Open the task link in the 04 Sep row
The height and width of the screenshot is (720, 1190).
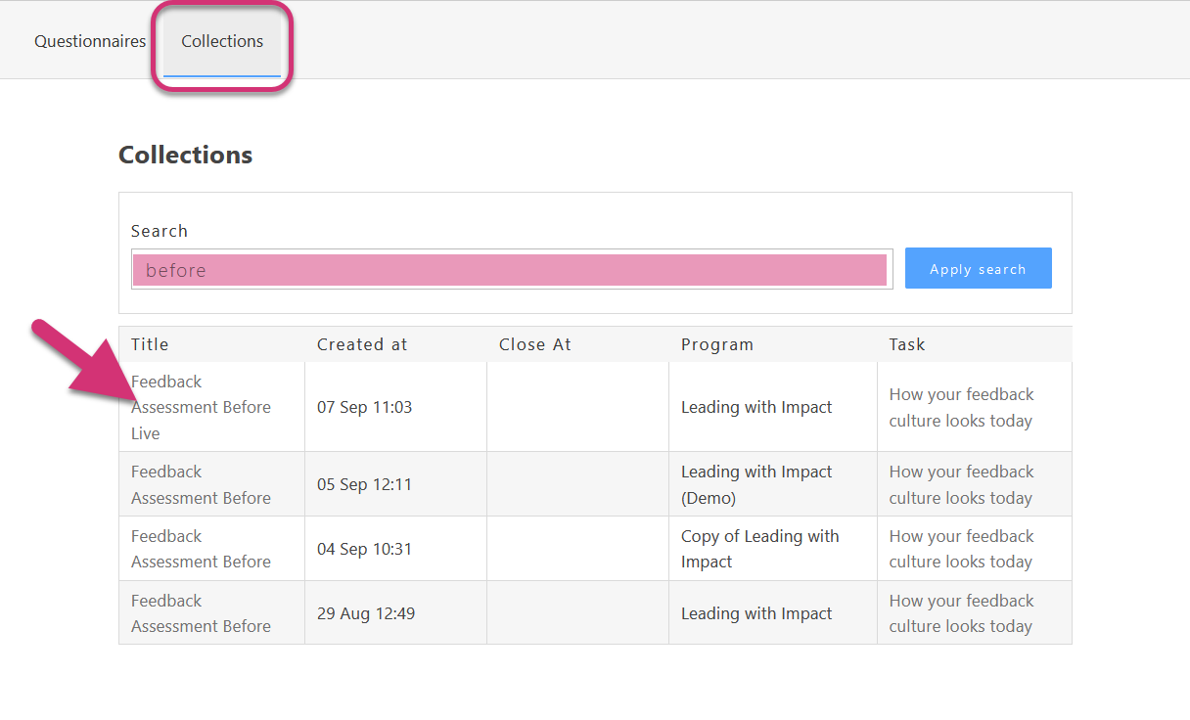coord(961,549)
